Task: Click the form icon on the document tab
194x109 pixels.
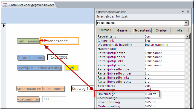Action: pos(5,5)
